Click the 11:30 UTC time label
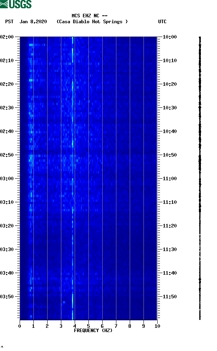This screenshot has height=351, width=217. (169, 249)
